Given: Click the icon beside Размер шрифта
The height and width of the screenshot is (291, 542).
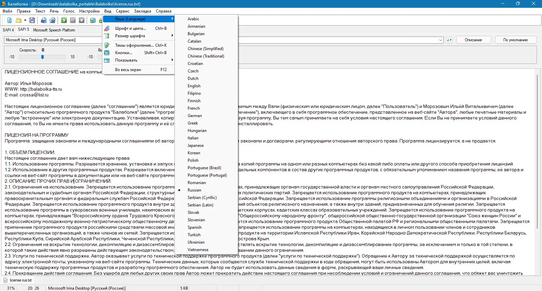Looking at the screenshot, I should click(x=107, y=36).
